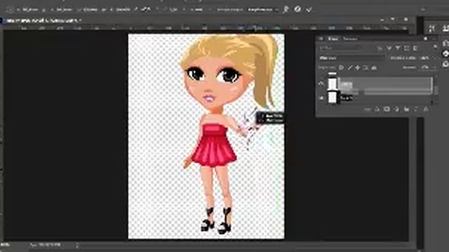Click the Y position field in options bar

click(x=64, y=9)
